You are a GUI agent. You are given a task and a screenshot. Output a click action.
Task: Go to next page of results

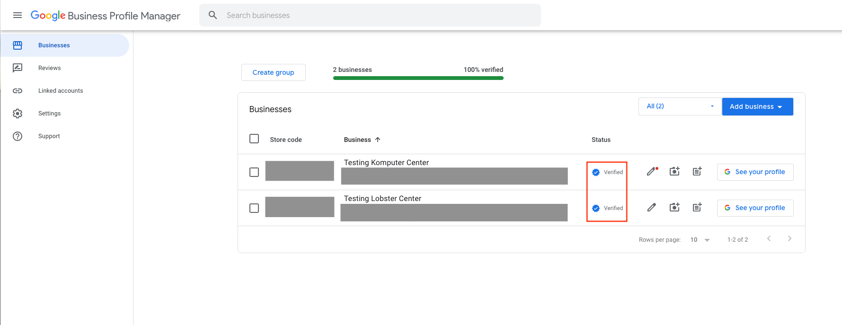(789, 238)
